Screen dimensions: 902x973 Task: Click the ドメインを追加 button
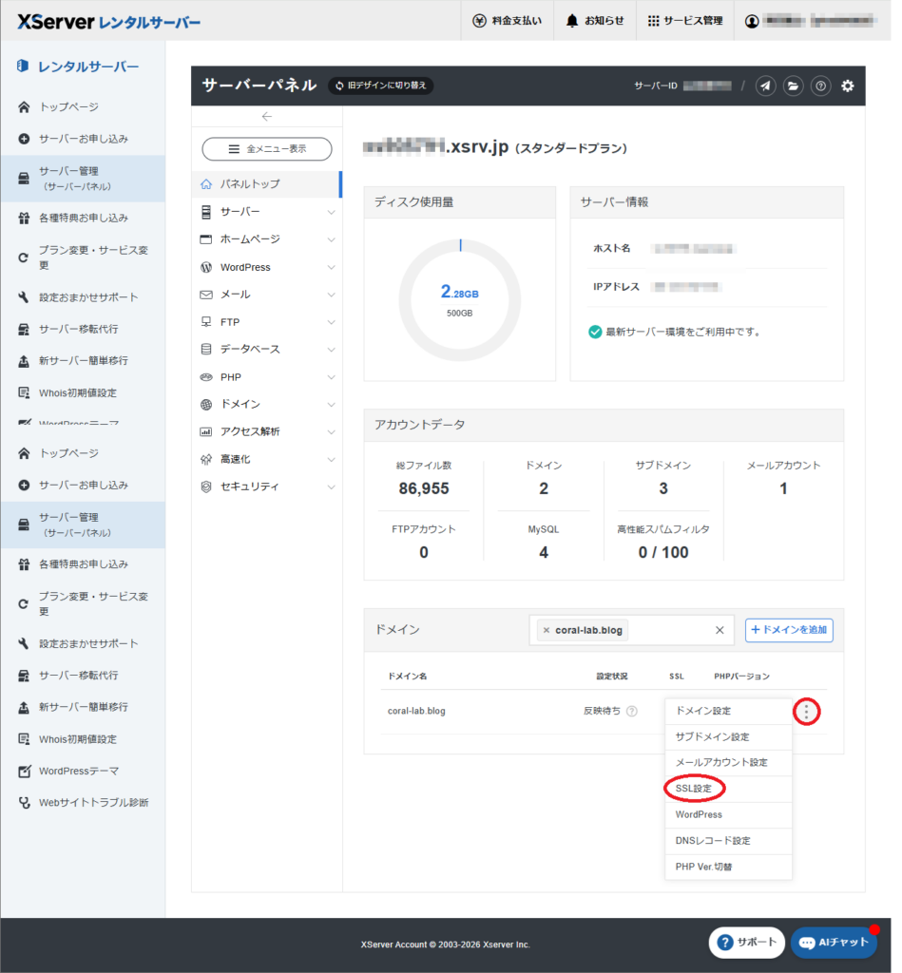pyautogui.click(x=788, y=630)
